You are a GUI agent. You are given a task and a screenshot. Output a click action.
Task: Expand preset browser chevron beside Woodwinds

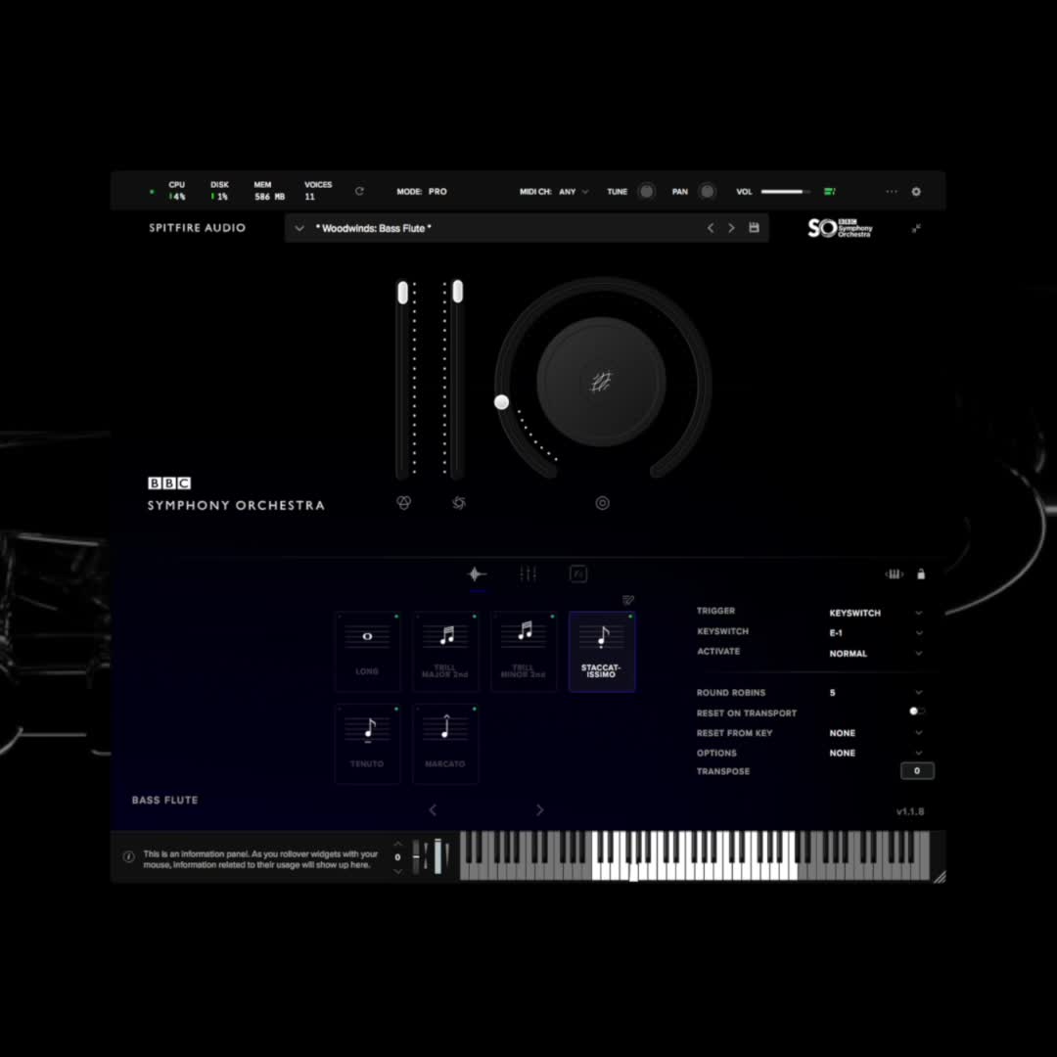pyautogui.click(x=299, y=228)
